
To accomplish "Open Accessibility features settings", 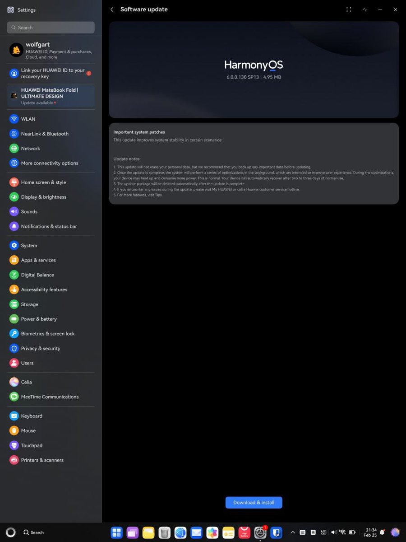I will click(x=51, y=290).
